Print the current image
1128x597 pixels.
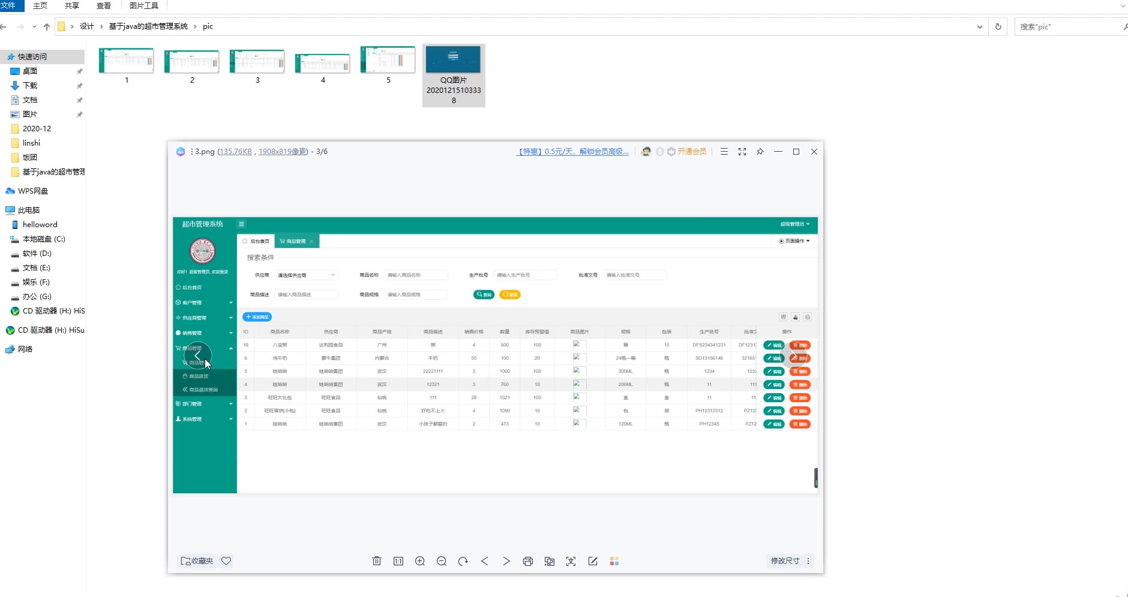528,561
